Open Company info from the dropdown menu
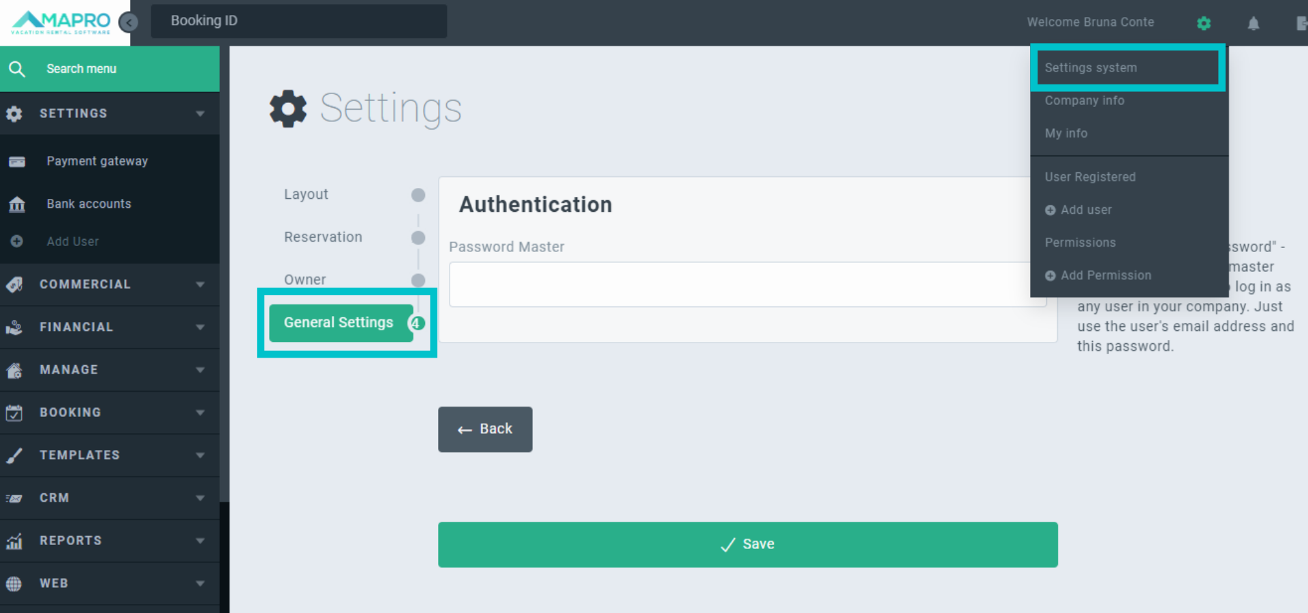 (x=1085, y=101)
